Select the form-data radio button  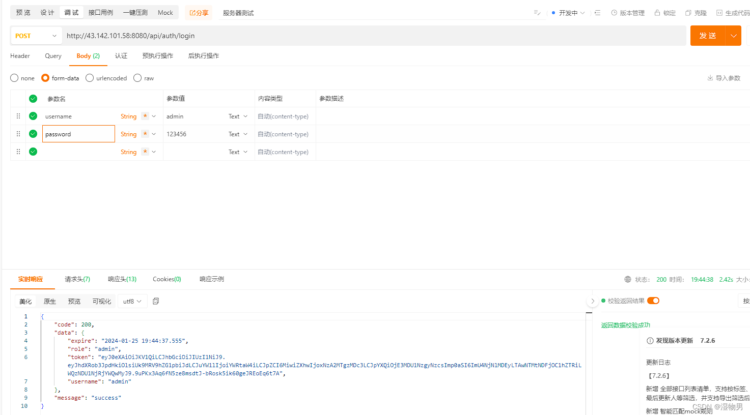[x=45, y=78]
